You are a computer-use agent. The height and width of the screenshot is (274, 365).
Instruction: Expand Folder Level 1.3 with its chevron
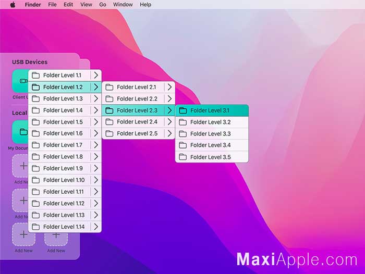coord(96,98)
